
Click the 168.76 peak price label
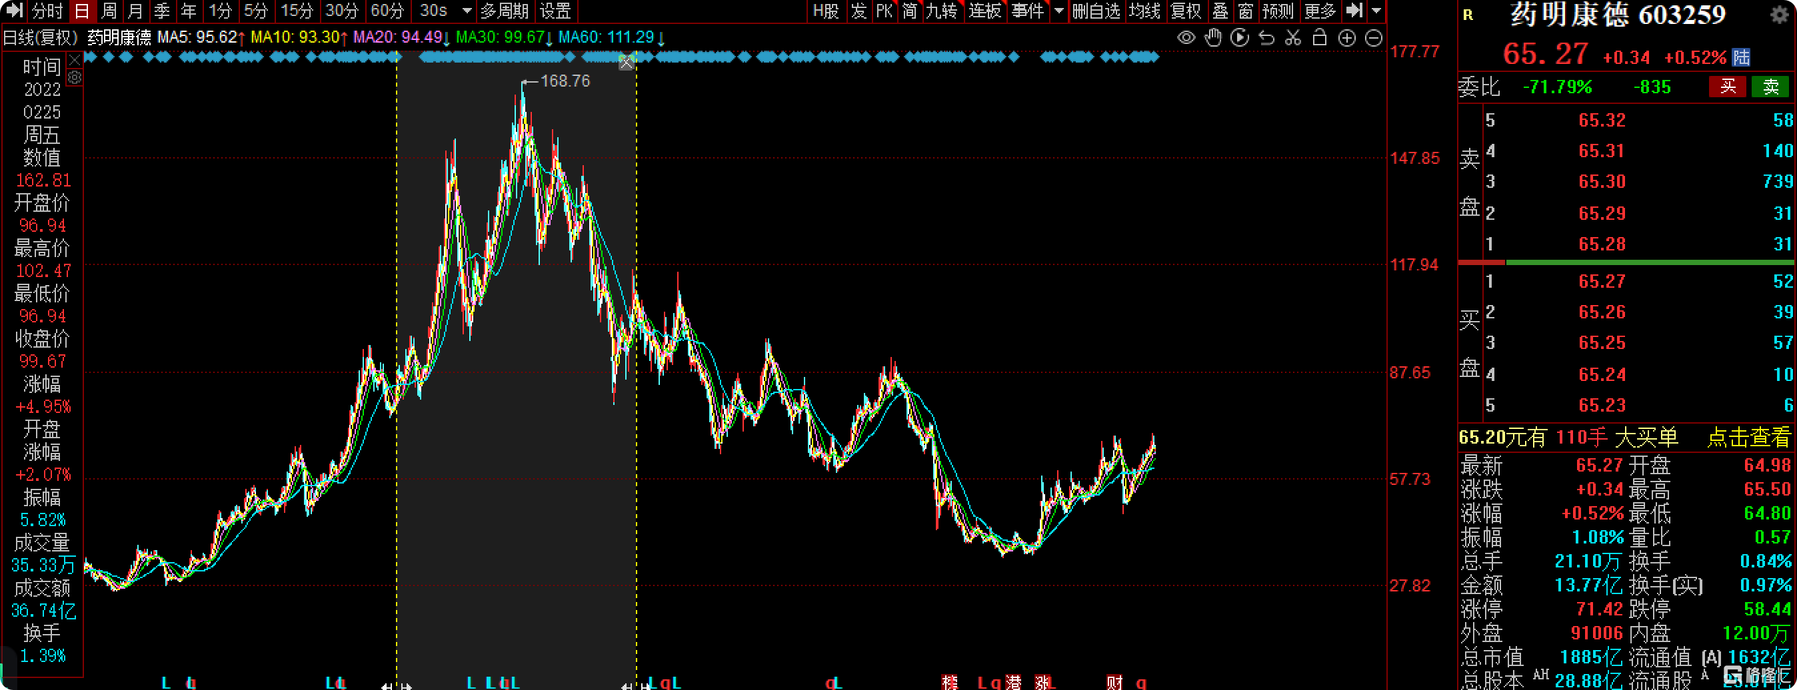pos(565,81)
